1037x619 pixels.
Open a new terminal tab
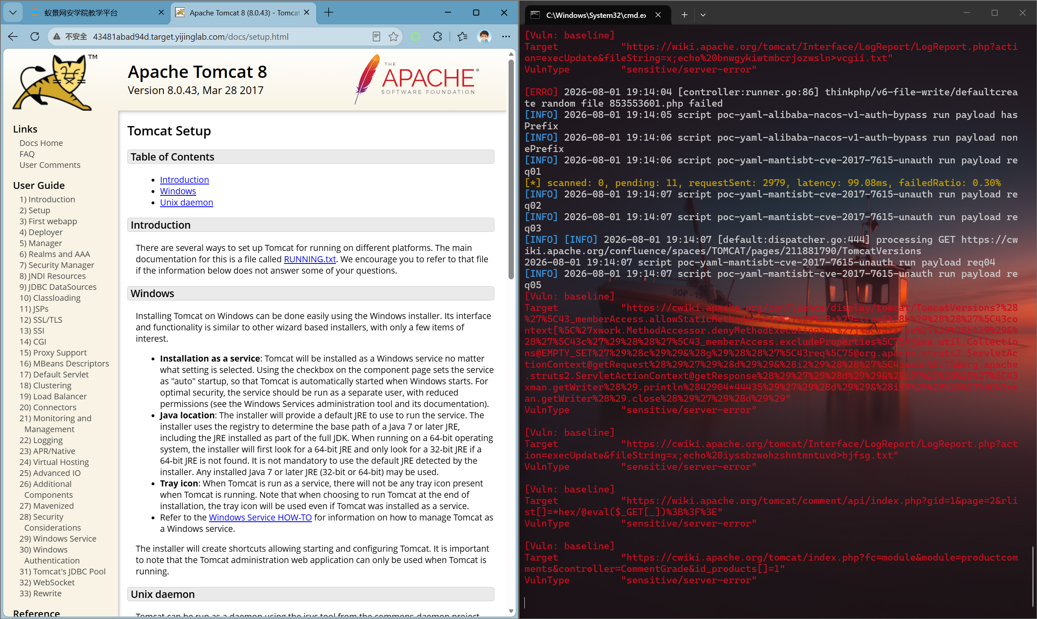pos(684,15)
